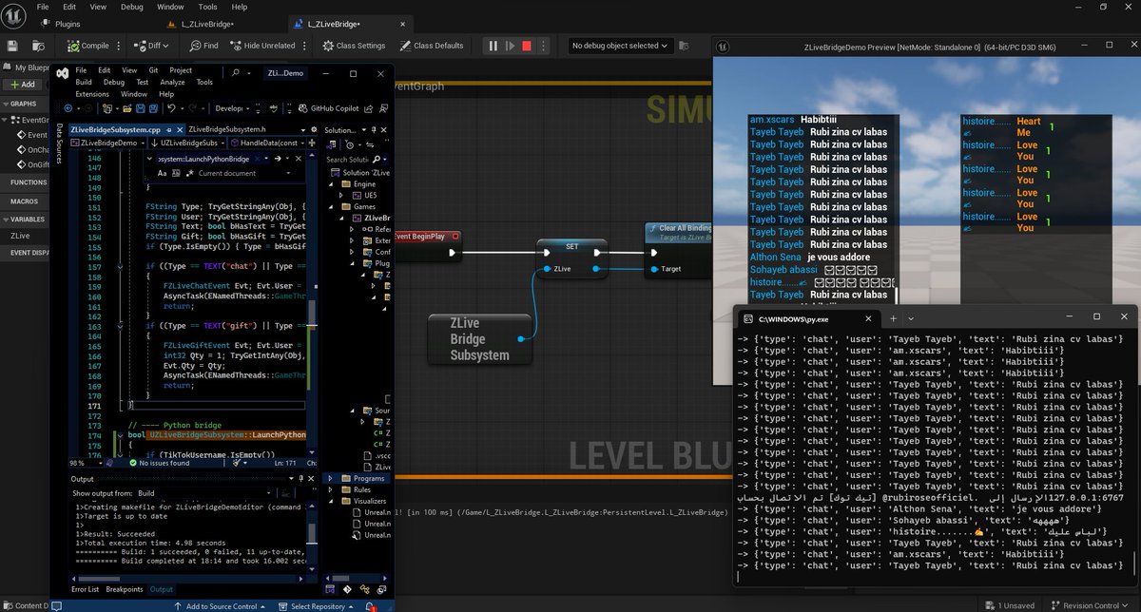Open Unreal Editor's Tools menu
Image resolution: width=1141 pixels, height=612 pixels.
pyautogui.click(x=207, y=7)
